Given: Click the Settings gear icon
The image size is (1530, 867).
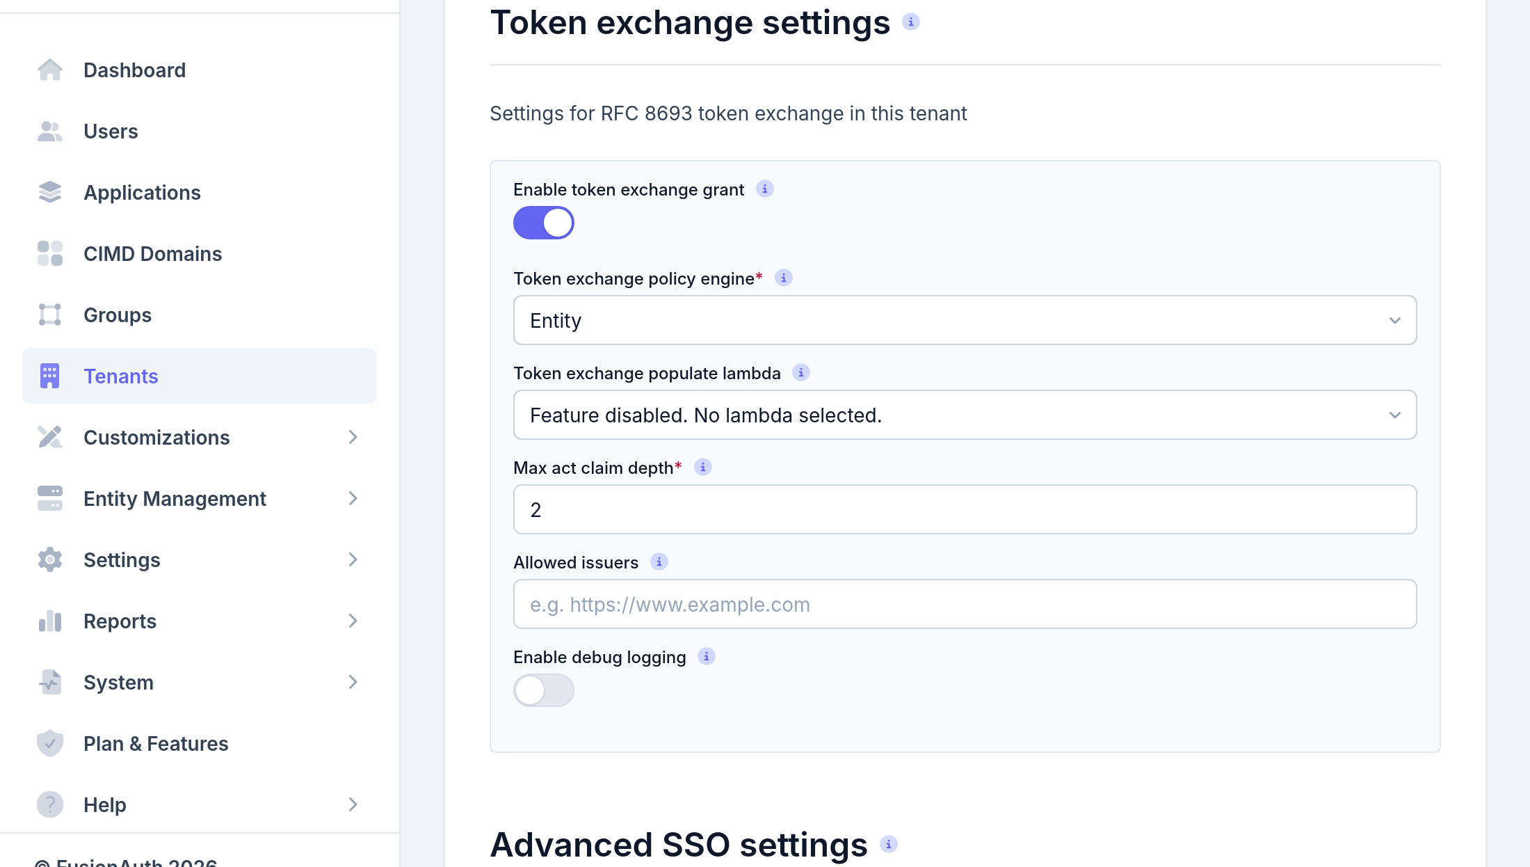Looking at the screenshot, I should [50, 560].
